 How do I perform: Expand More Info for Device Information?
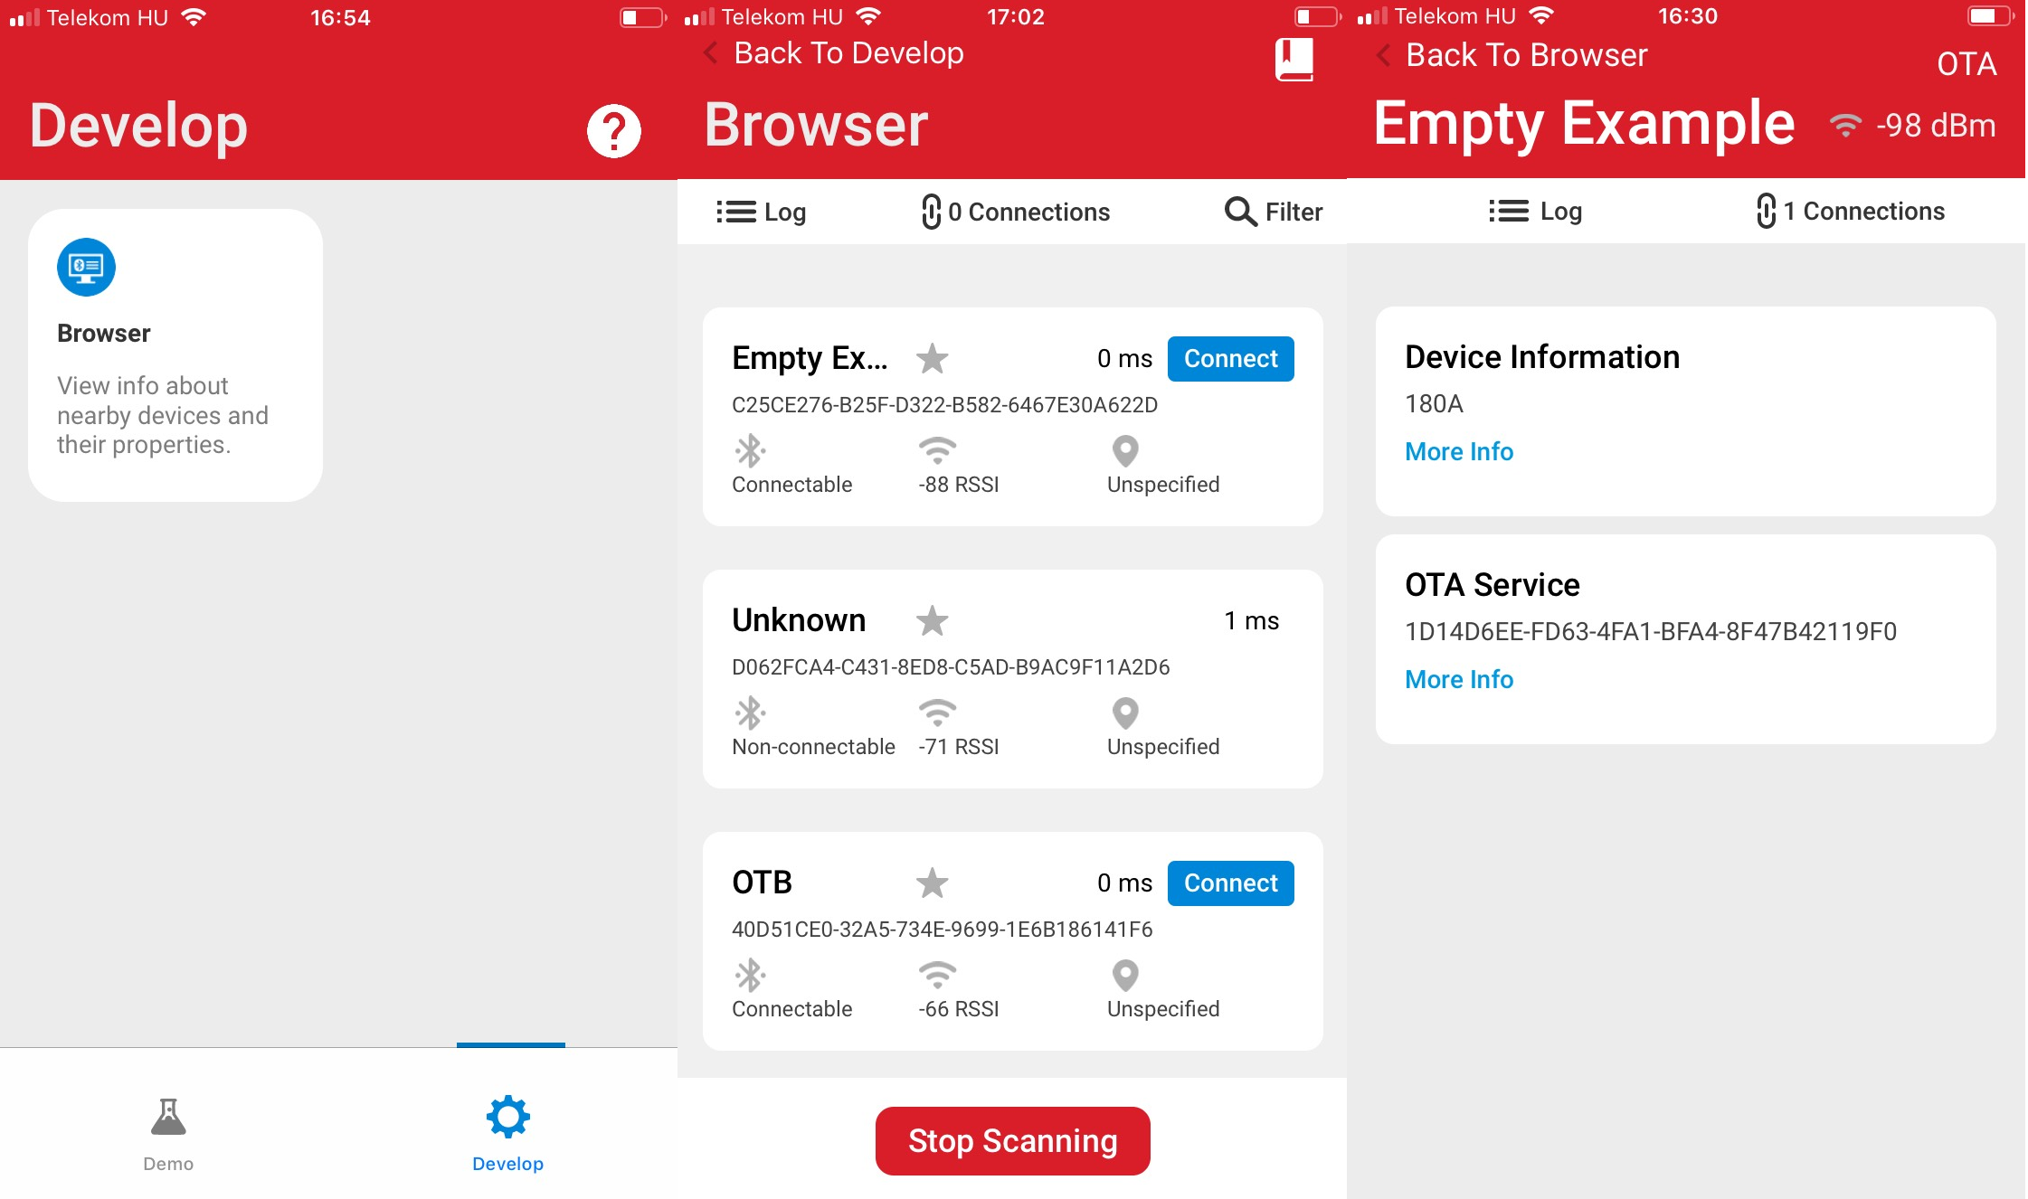(1457, 452)
